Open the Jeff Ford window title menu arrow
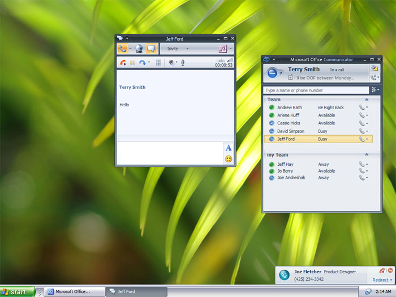 127,38
